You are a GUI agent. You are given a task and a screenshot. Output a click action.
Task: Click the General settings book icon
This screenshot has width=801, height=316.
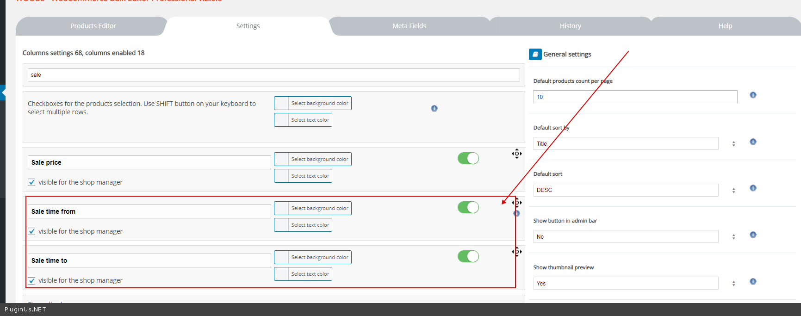pos(535,54)
